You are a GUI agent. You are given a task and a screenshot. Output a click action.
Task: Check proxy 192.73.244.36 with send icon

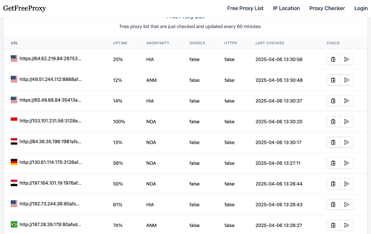[346, 205]
